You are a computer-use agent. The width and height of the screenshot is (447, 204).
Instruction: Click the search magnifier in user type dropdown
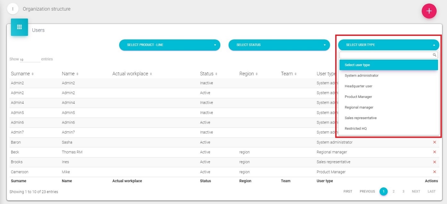coord(435,55)
